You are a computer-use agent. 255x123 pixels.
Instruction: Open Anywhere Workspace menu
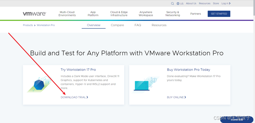click(x=146, y=14)
